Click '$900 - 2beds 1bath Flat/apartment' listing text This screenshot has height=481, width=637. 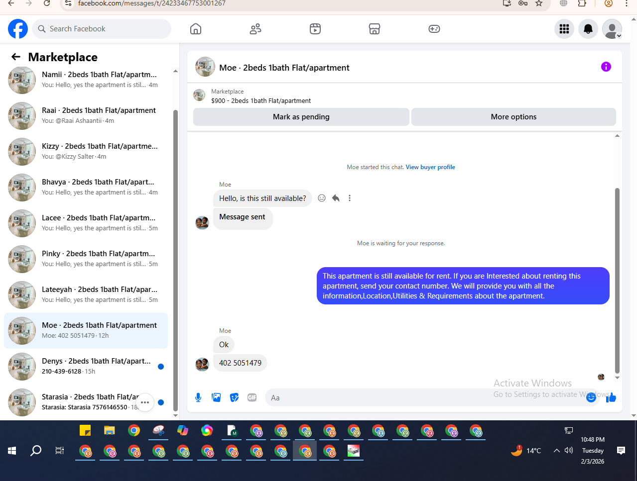261,100
